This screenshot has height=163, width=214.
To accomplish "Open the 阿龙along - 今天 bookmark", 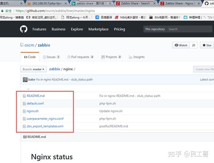I will (x=77, y=17).
